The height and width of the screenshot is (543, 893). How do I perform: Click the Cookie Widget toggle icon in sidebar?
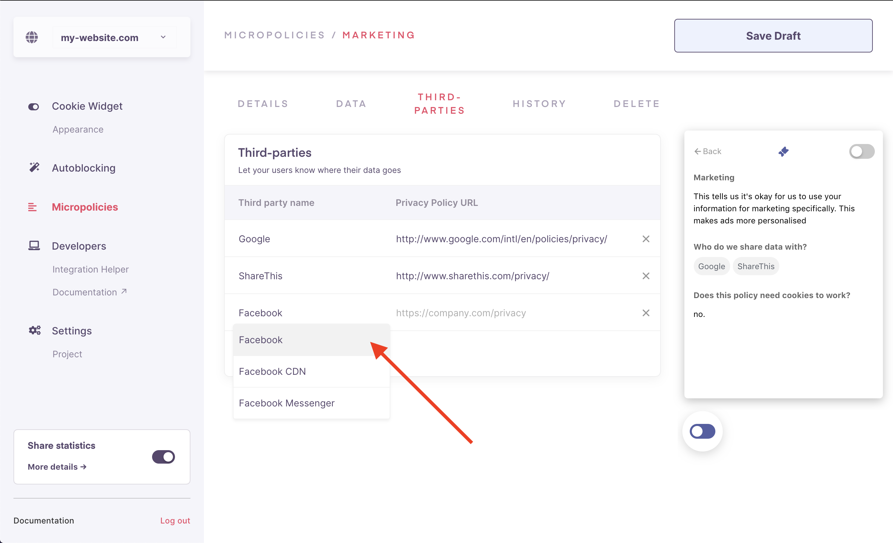34,107
